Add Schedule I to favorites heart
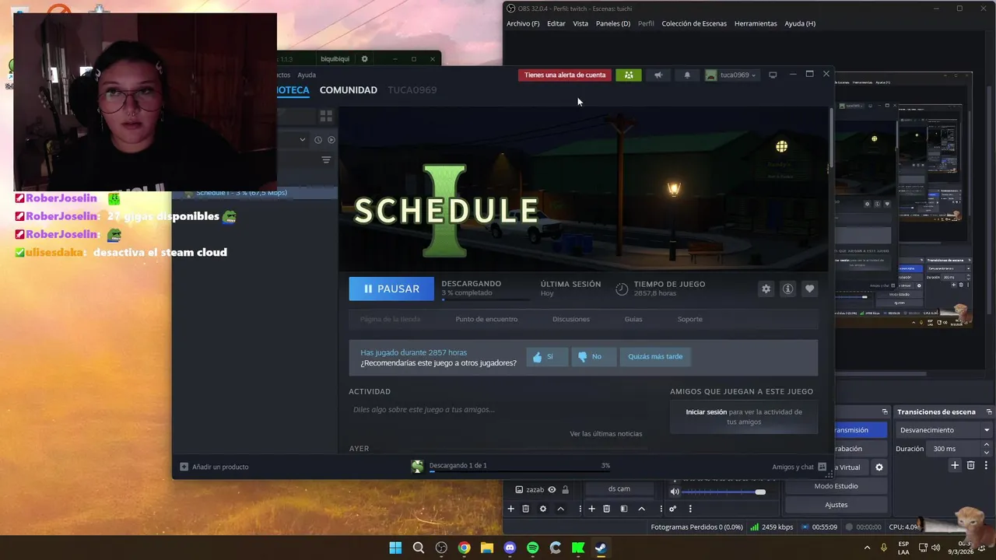Viewport: 996px width, 560px height. pyautogui.click(x=809, y=289)
